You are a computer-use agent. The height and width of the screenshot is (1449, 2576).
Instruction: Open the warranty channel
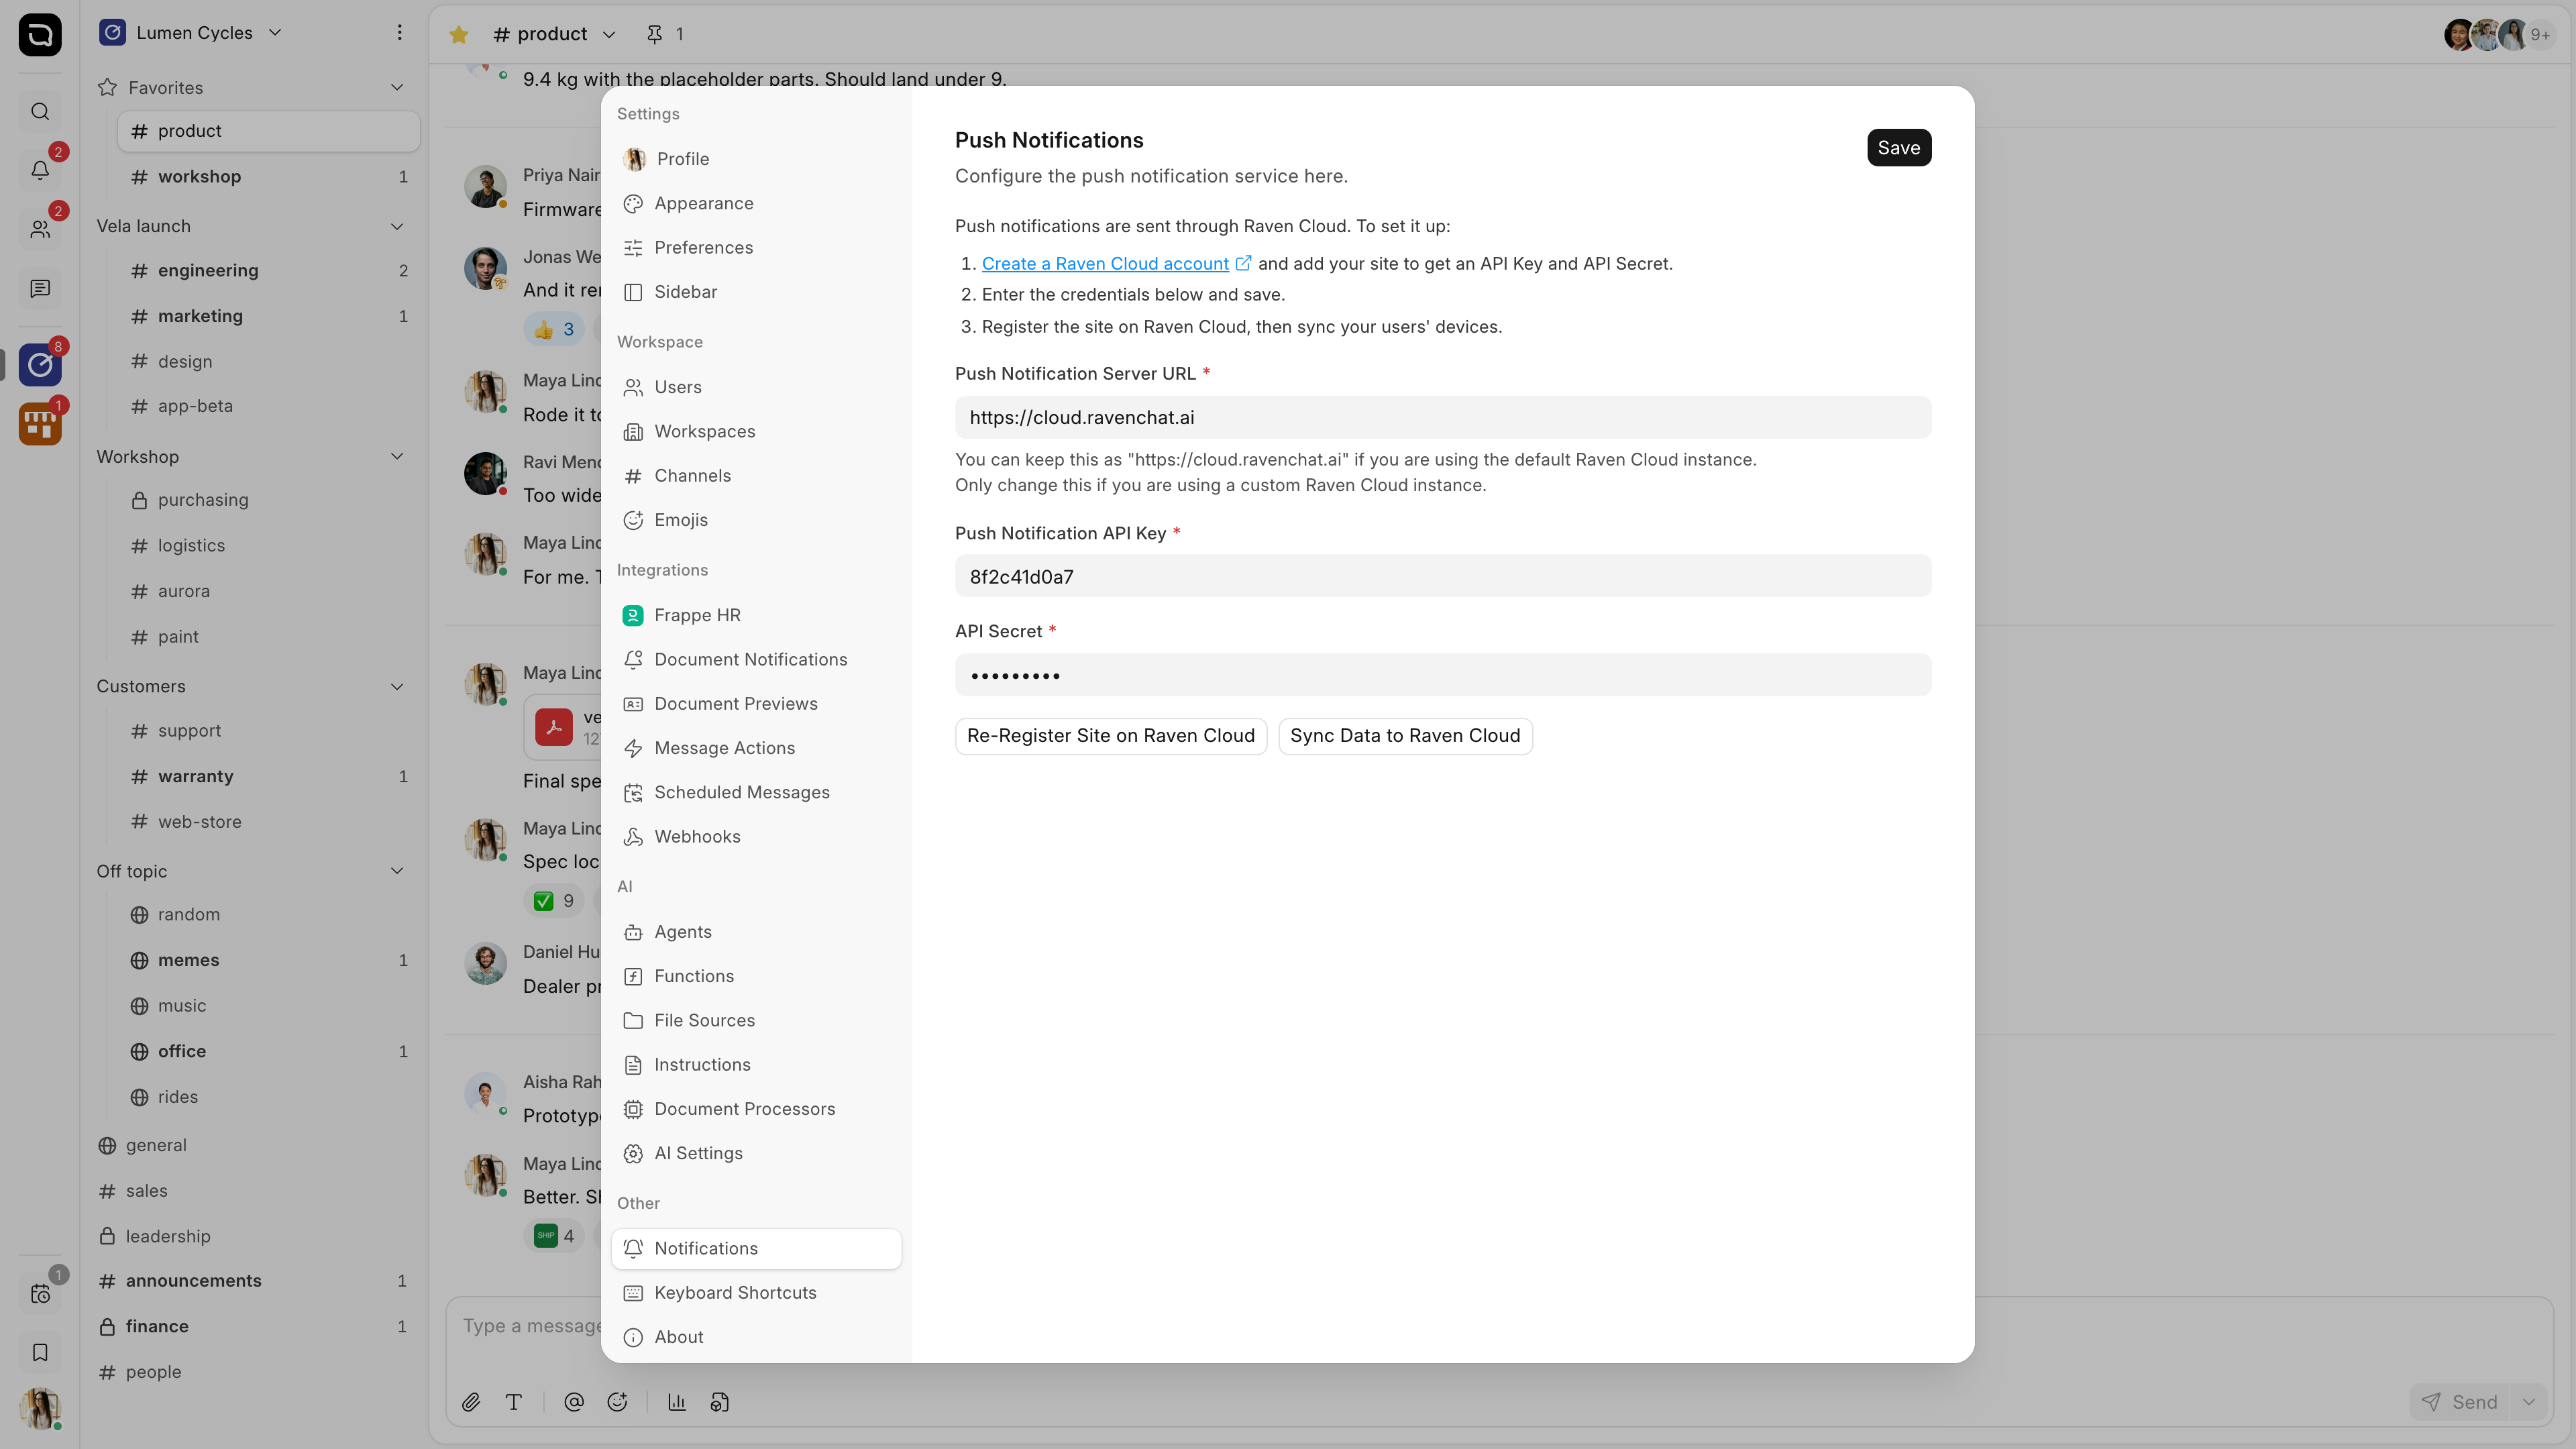[268, 776]
